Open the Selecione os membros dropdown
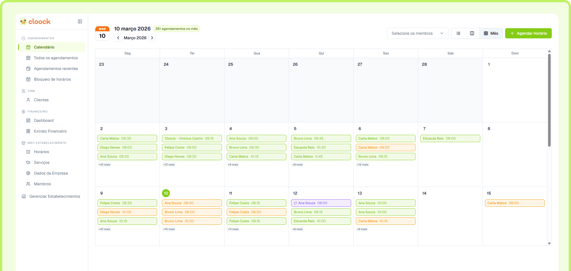The width and height of the screenshot is (571, 271). click(418, 33)
